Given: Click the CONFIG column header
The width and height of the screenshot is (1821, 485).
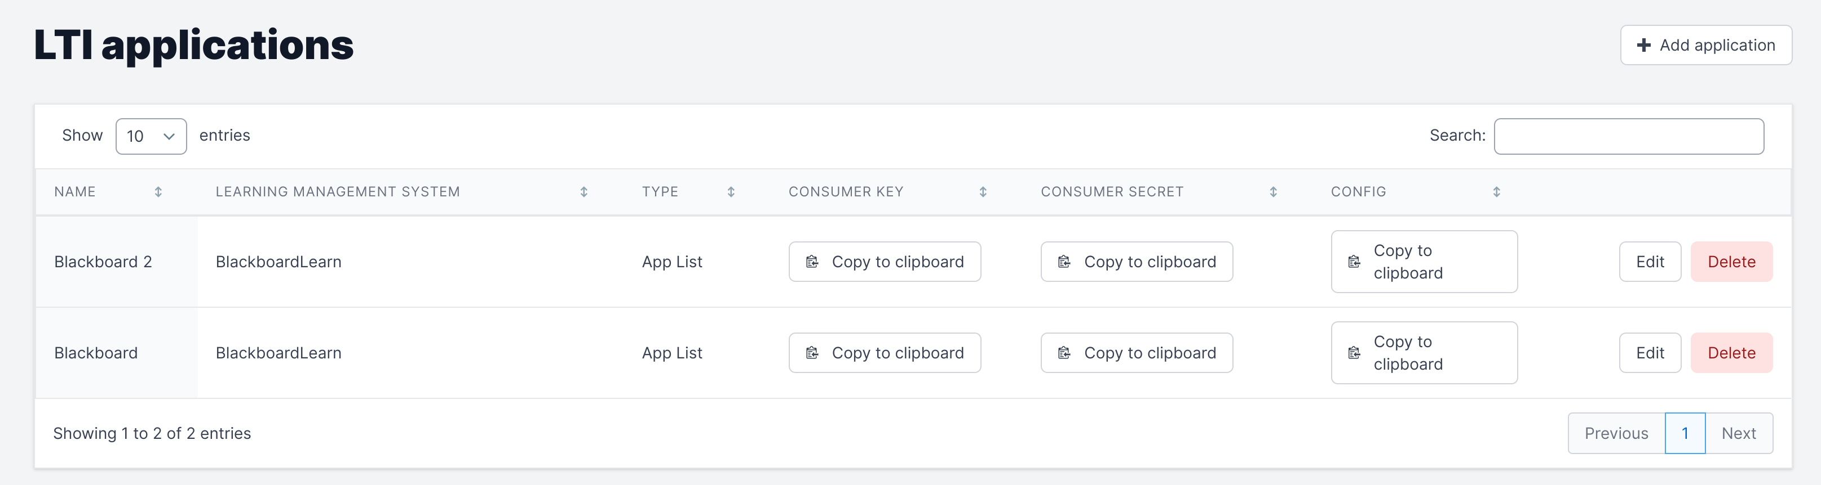Looking at the screenshot, I should tap(1358, 192).
